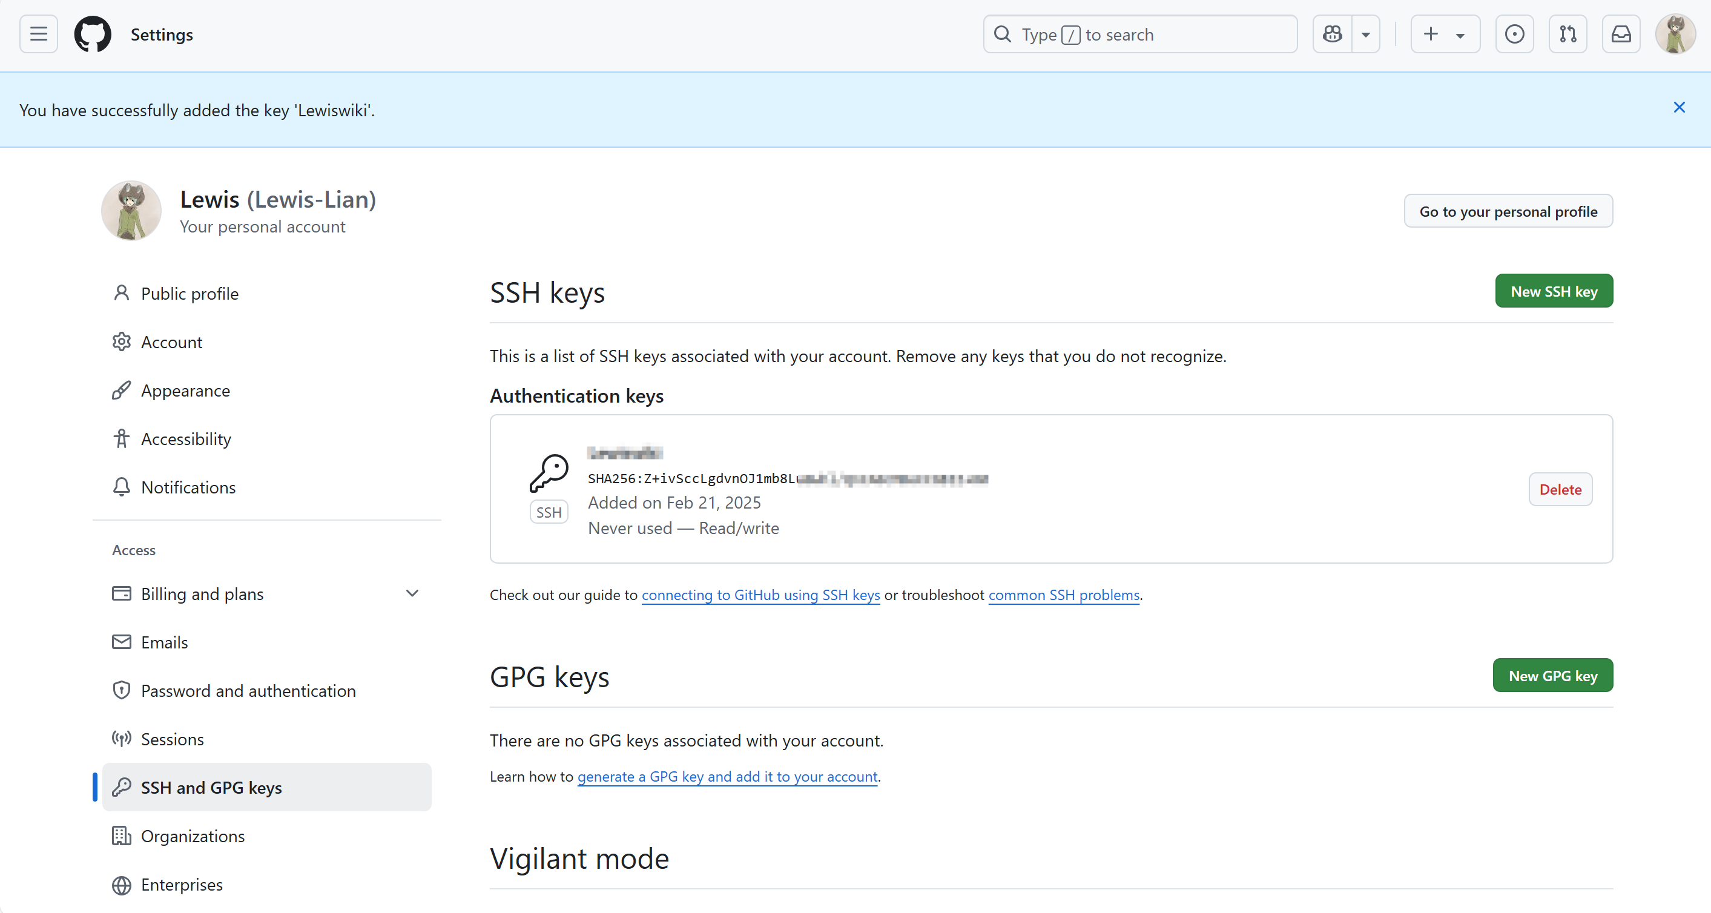Screen dimensions: 1711x913
Task: Open the create new plus menu
Action: coord(1445,35)
